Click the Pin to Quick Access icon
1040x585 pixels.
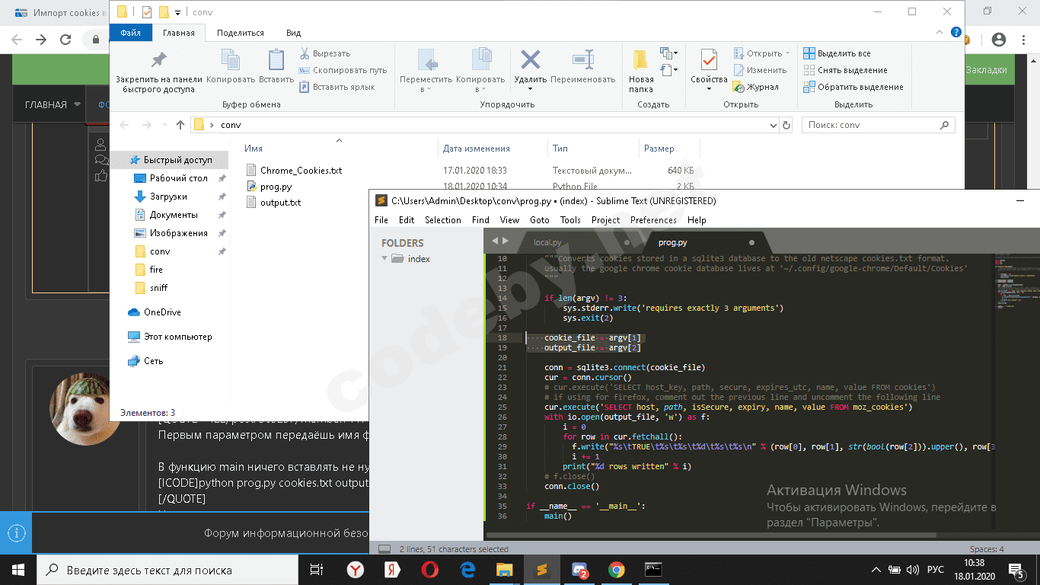158,61
